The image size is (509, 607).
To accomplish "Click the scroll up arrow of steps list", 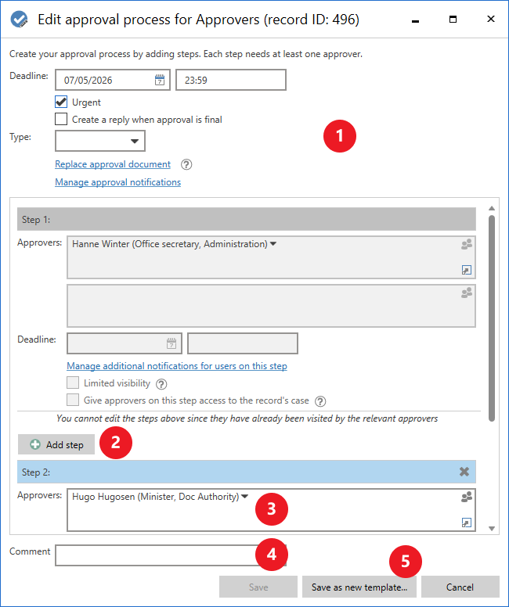I will tap(492, 208).
